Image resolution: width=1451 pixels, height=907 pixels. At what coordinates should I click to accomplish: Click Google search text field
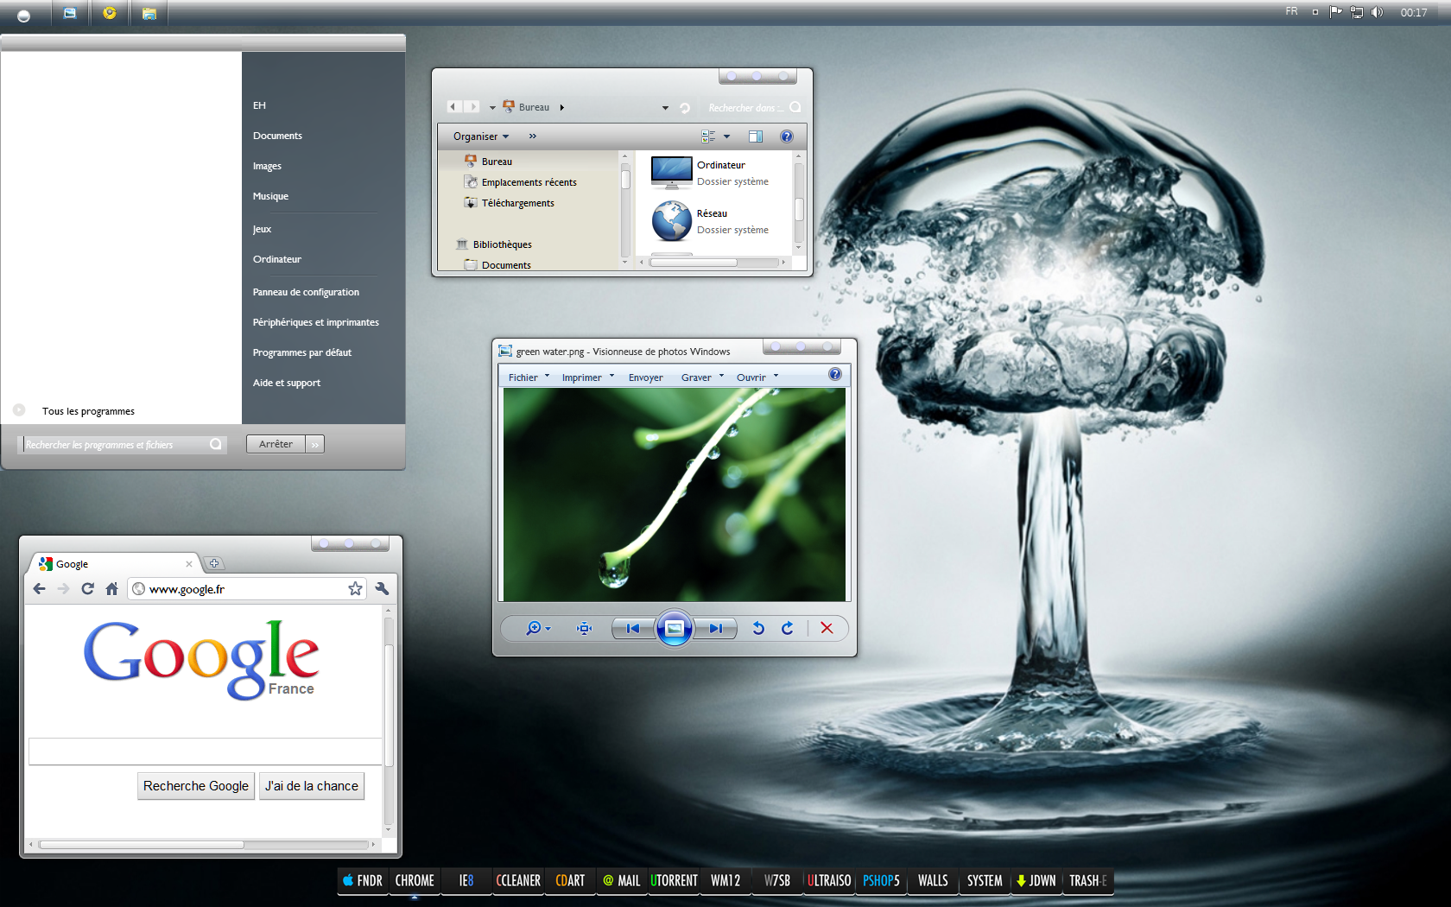[206, 752]
